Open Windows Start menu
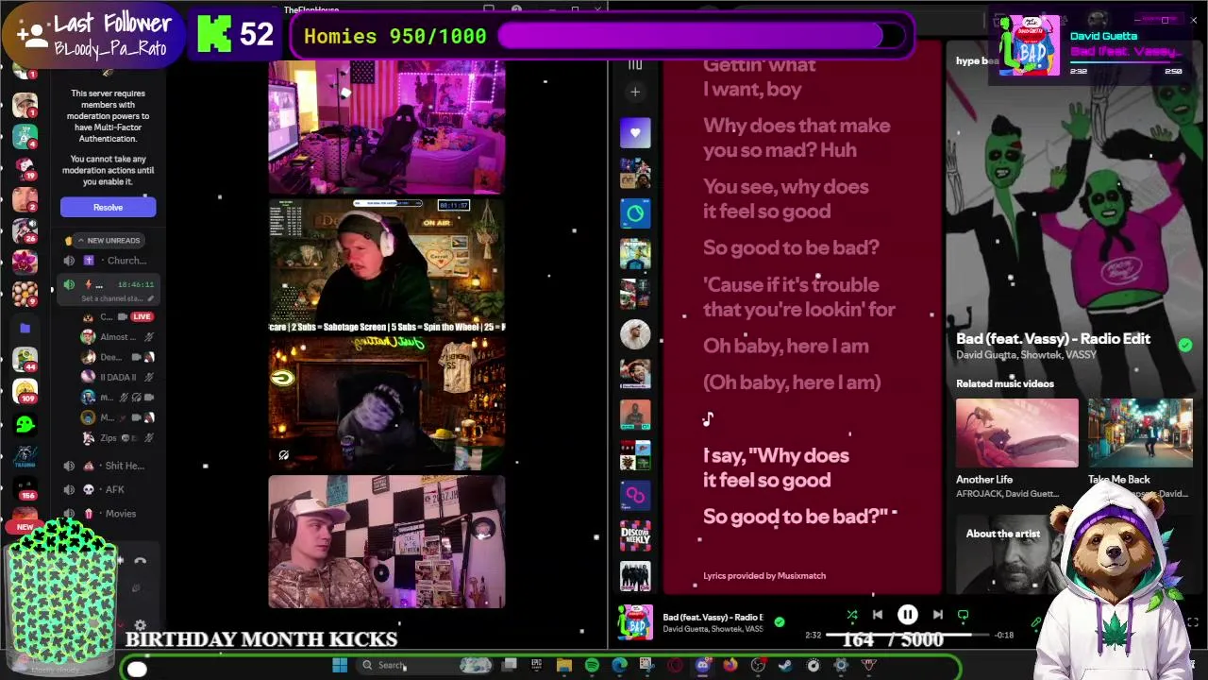 pos(340,665)
